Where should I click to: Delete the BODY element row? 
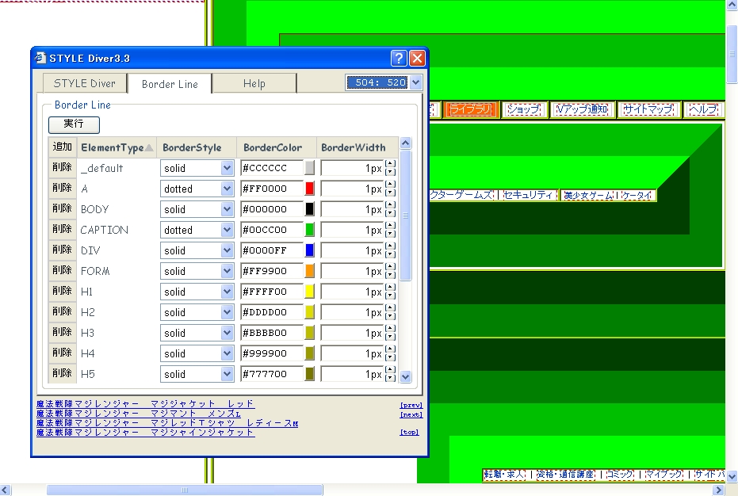click(62, 209)
